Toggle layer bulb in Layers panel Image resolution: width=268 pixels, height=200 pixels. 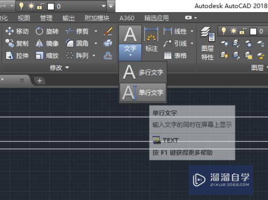(x=224, y=31)
